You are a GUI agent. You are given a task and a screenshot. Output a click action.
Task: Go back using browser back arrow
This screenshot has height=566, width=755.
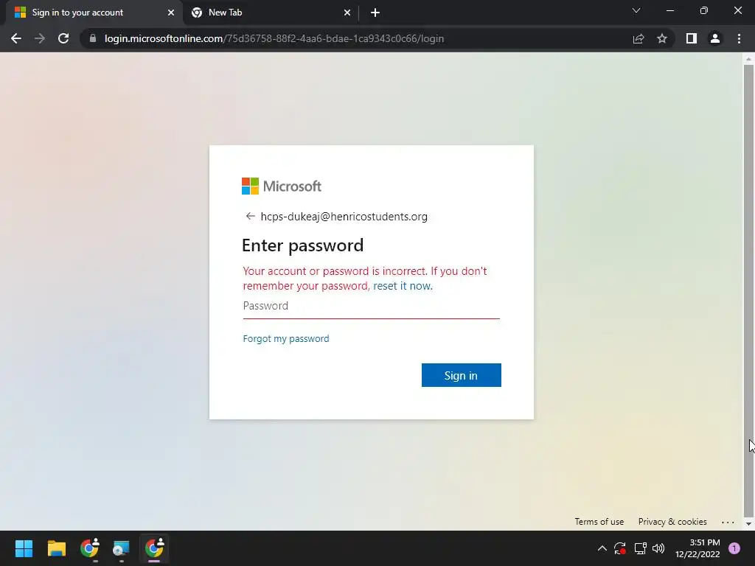tap(16, 38)
